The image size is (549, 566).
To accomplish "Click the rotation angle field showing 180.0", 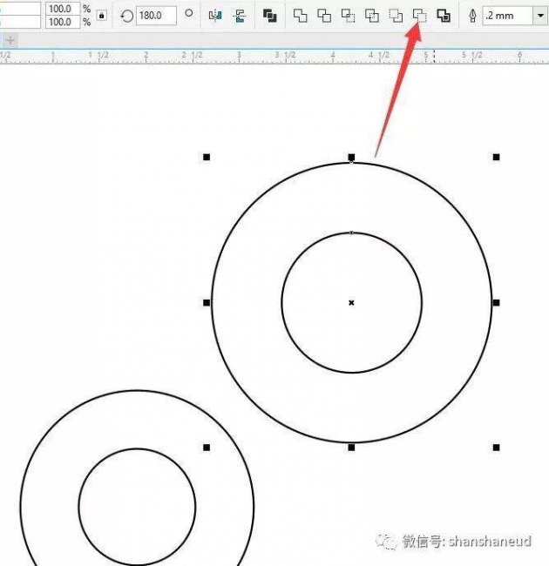I will [156, 16].
